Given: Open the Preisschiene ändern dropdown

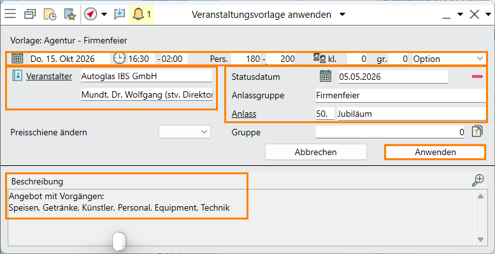Looking at the screenshot, I should (x=185, y=132).
